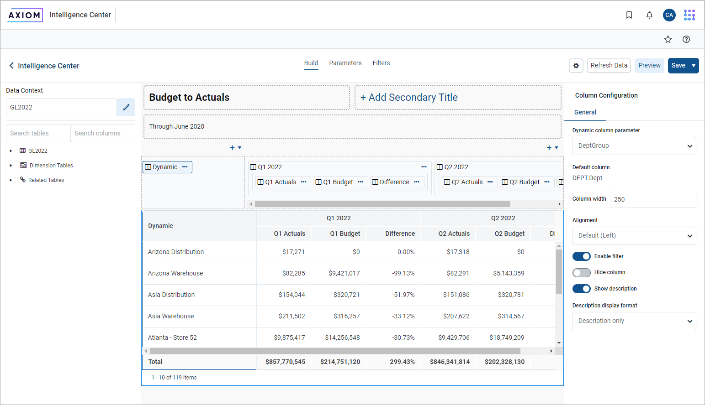This screenshot has height=405, width=705.
Task: Click the pencil icon to edit data context
Action: coord(126,107)
